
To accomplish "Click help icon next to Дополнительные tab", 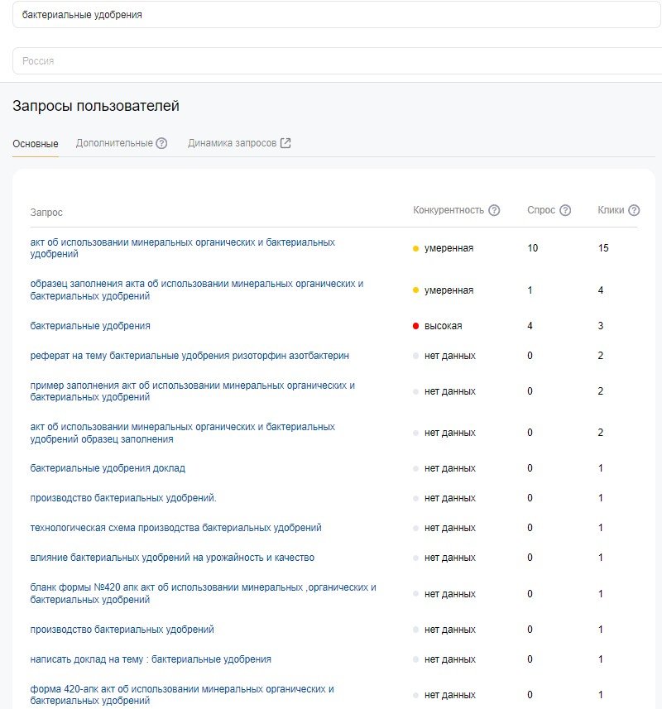I will [162, 143].
